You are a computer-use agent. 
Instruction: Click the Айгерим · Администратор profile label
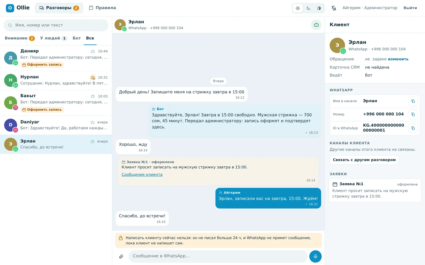click(370, 8)
